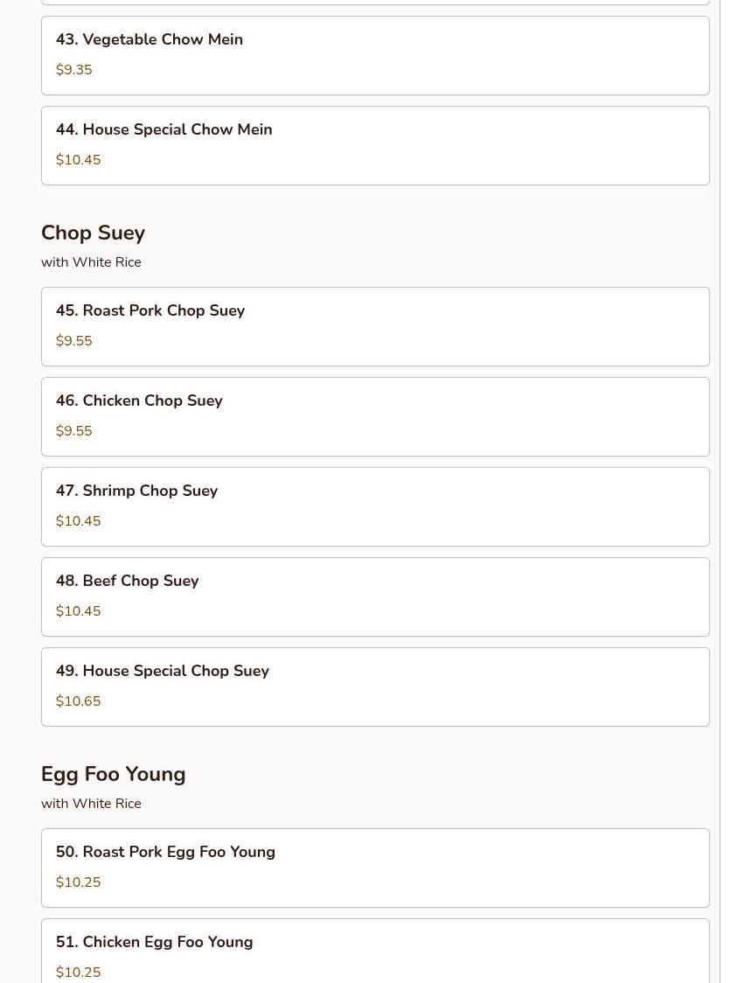Click Beef Chop Suey's $10.45 price
This screenshot has width=738, height=983.
(x=79, y=611)
